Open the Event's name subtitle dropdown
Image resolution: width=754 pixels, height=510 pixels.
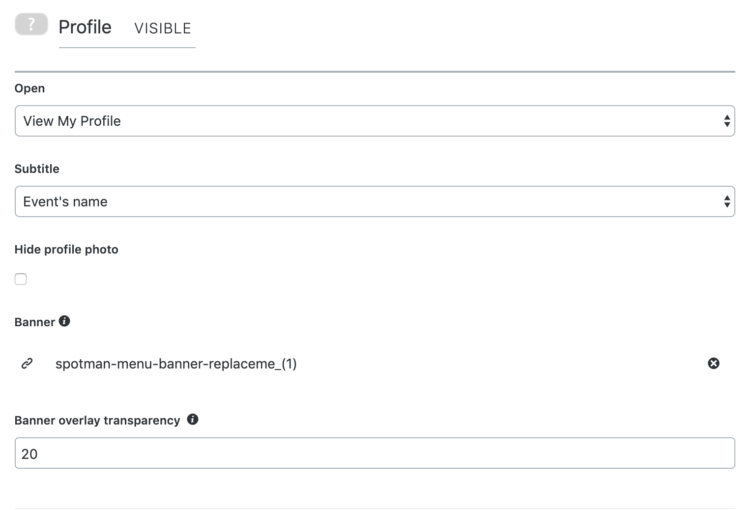pos(375,201)
